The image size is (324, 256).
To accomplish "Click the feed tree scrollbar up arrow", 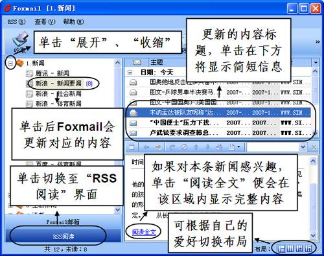I will click(117, 63).
